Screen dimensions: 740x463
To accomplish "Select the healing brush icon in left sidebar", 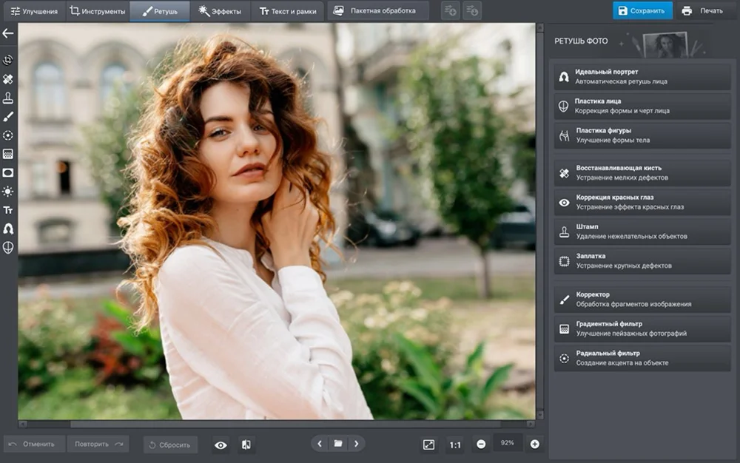I will (x=8, y=78).
